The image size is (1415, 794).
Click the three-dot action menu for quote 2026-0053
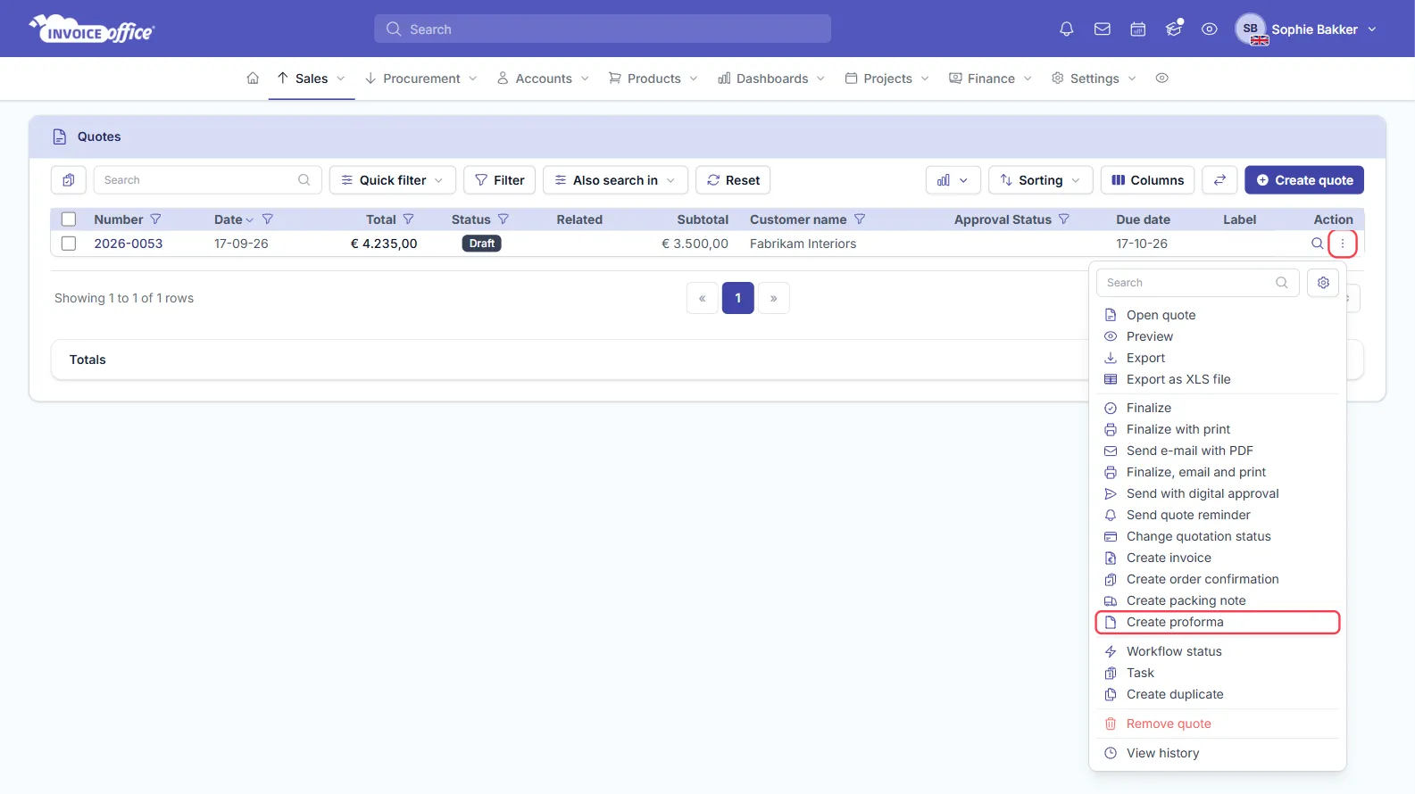pos(1342,244)
